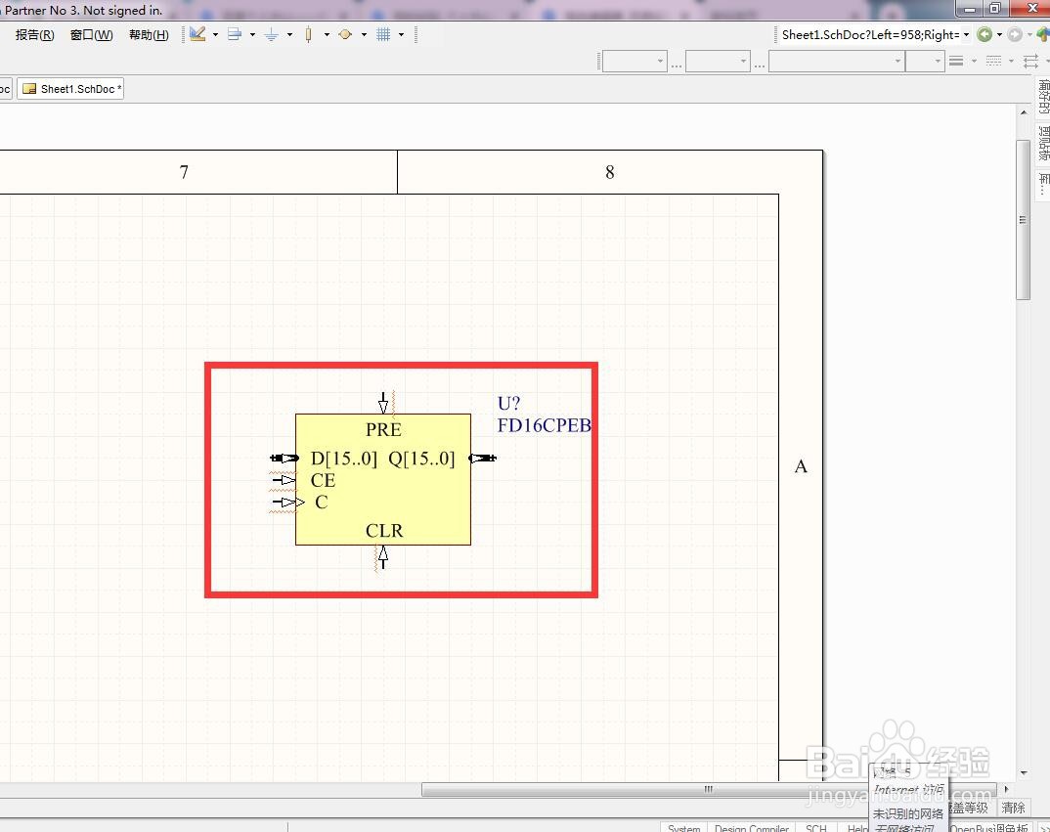Open the Design Compiler panel button

coord(752,828)
